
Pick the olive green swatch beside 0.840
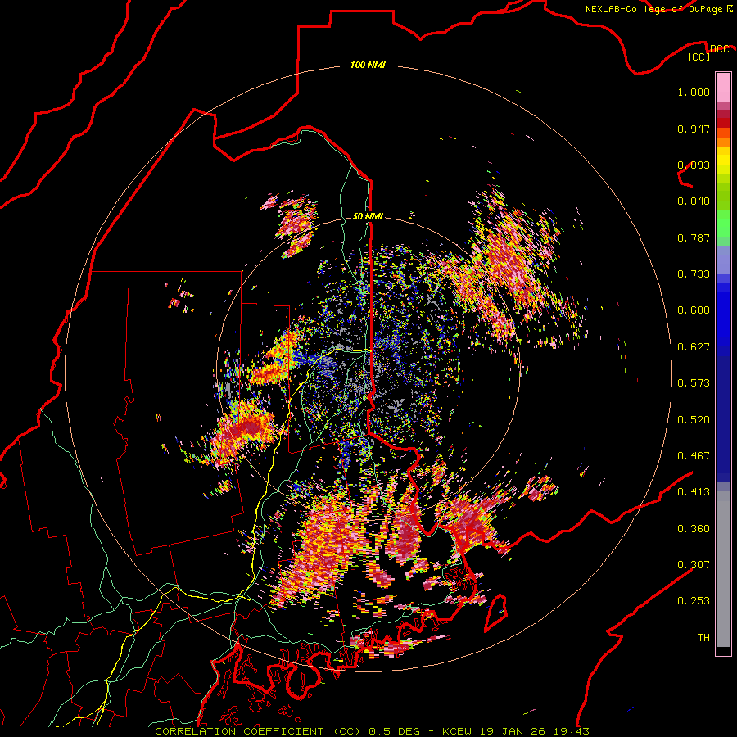[x=723, y=197]
